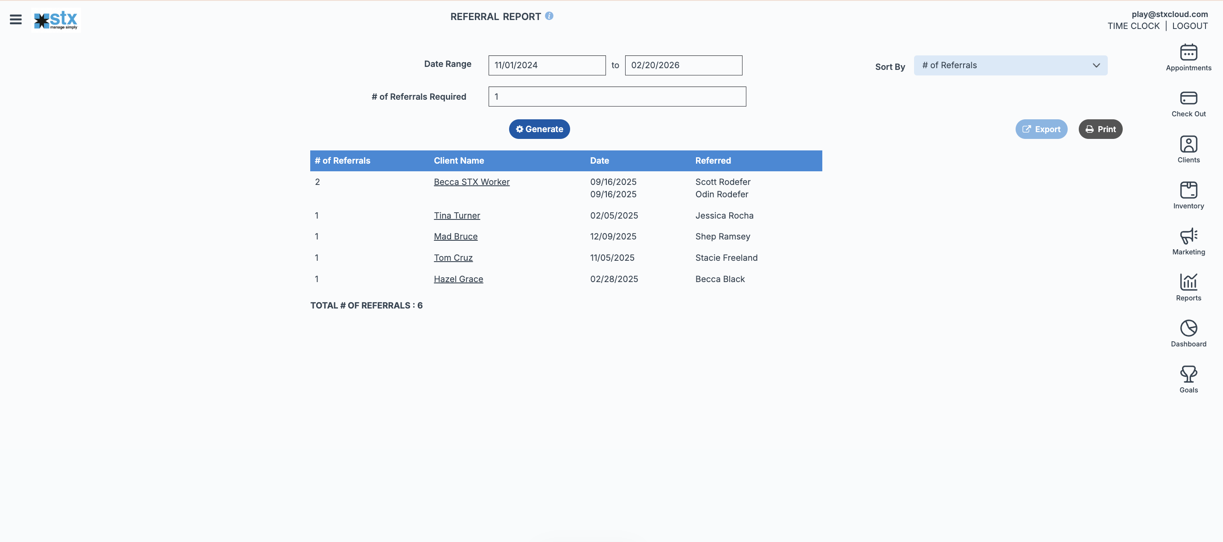
Task: Open the Dashboard pie icon
Action: [x=1188, y=329]
